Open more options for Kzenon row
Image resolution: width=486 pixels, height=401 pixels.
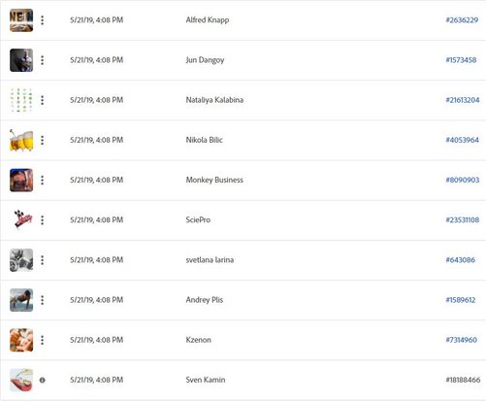pos(43,340)
